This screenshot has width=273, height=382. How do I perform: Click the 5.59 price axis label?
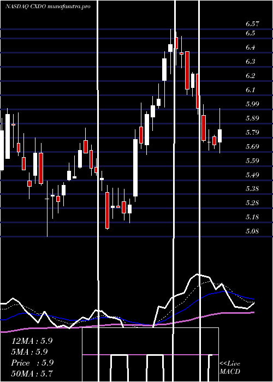click(252, 161)
